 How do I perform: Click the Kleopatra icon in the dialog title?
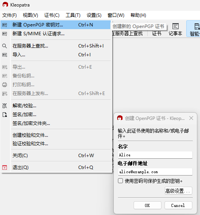tap(120, 118)
